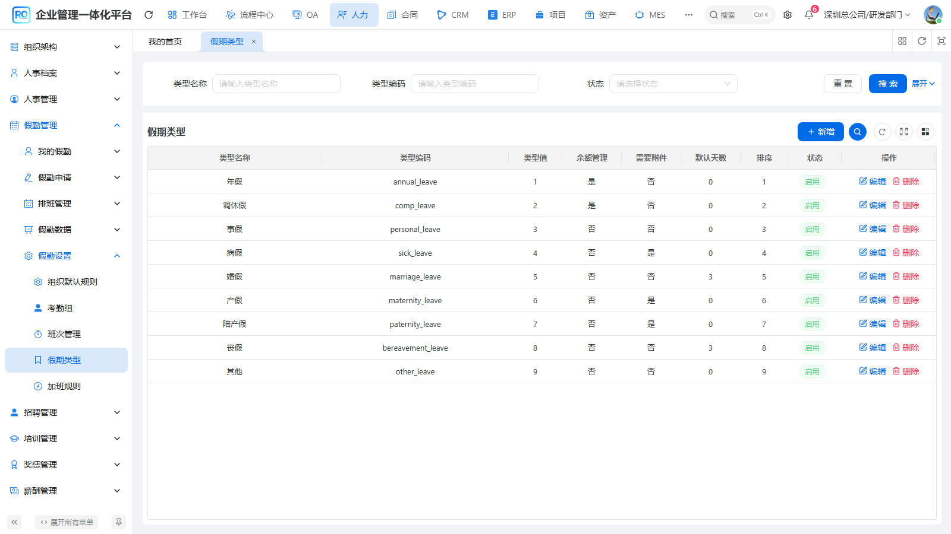Edit the 病假 row
This screenshot has width=951, height=534.
click(873, 253)
